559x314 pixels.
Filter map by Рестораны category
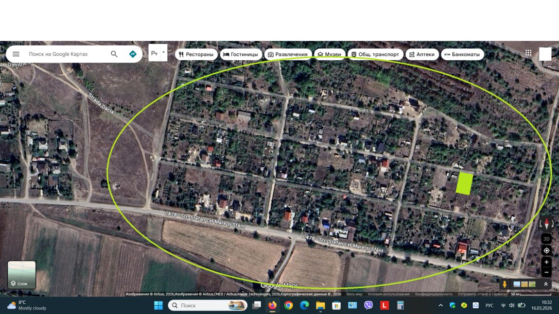tap(196, 54)
